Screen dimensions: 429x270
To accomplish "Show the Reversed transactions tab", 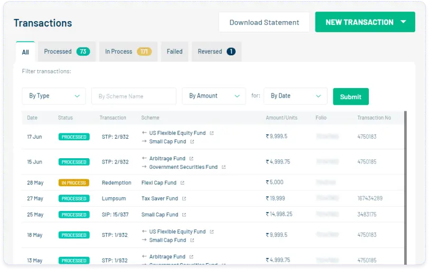I will 216,52.
